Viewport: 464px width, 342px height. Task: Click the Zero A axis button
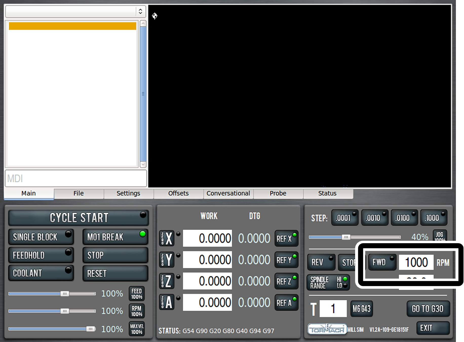(166, 302)
